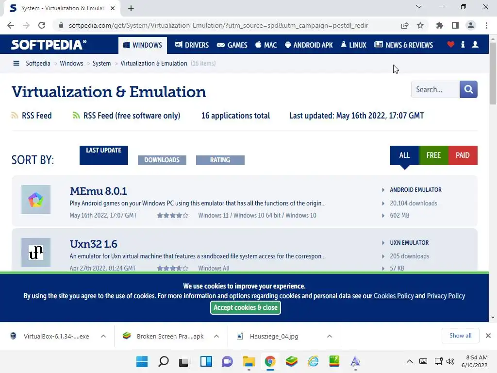497x373 pixels.
Task: Bookmark this page with the star icon
Action: (x=420, y=25)
